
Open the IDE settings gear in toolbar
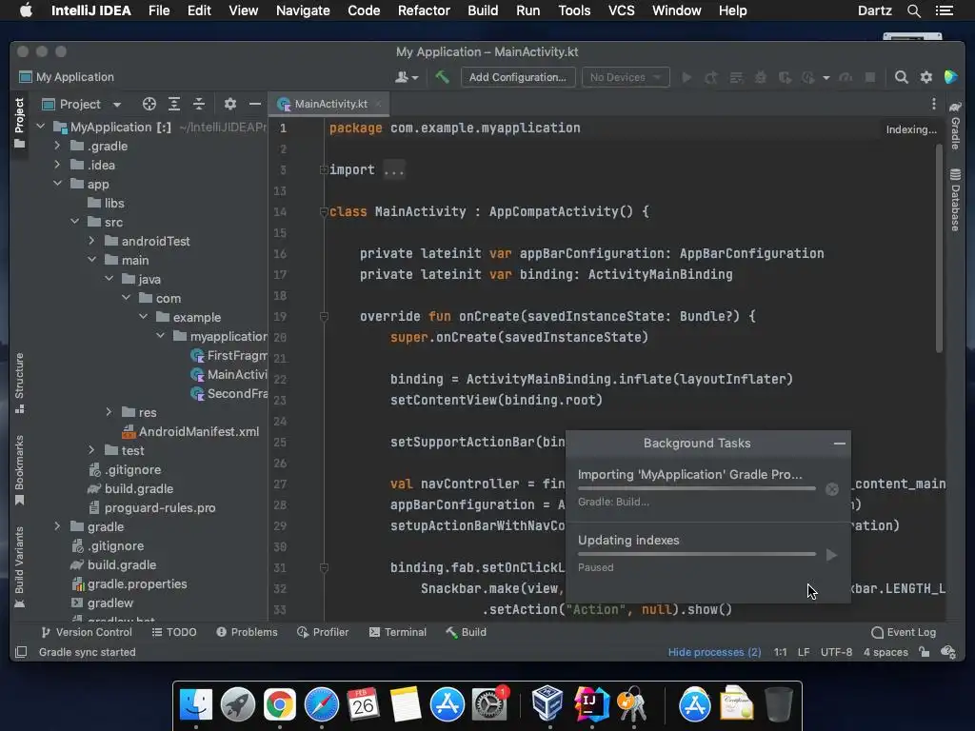(x=925, y=77)
